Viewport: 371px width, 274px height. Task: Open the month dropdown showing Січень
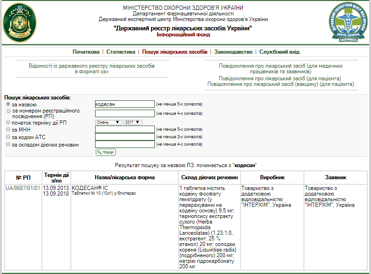tap(108, 122)
